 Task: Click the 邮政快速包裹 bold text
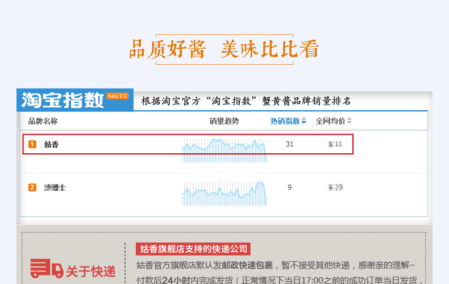(x=247, y=265)
